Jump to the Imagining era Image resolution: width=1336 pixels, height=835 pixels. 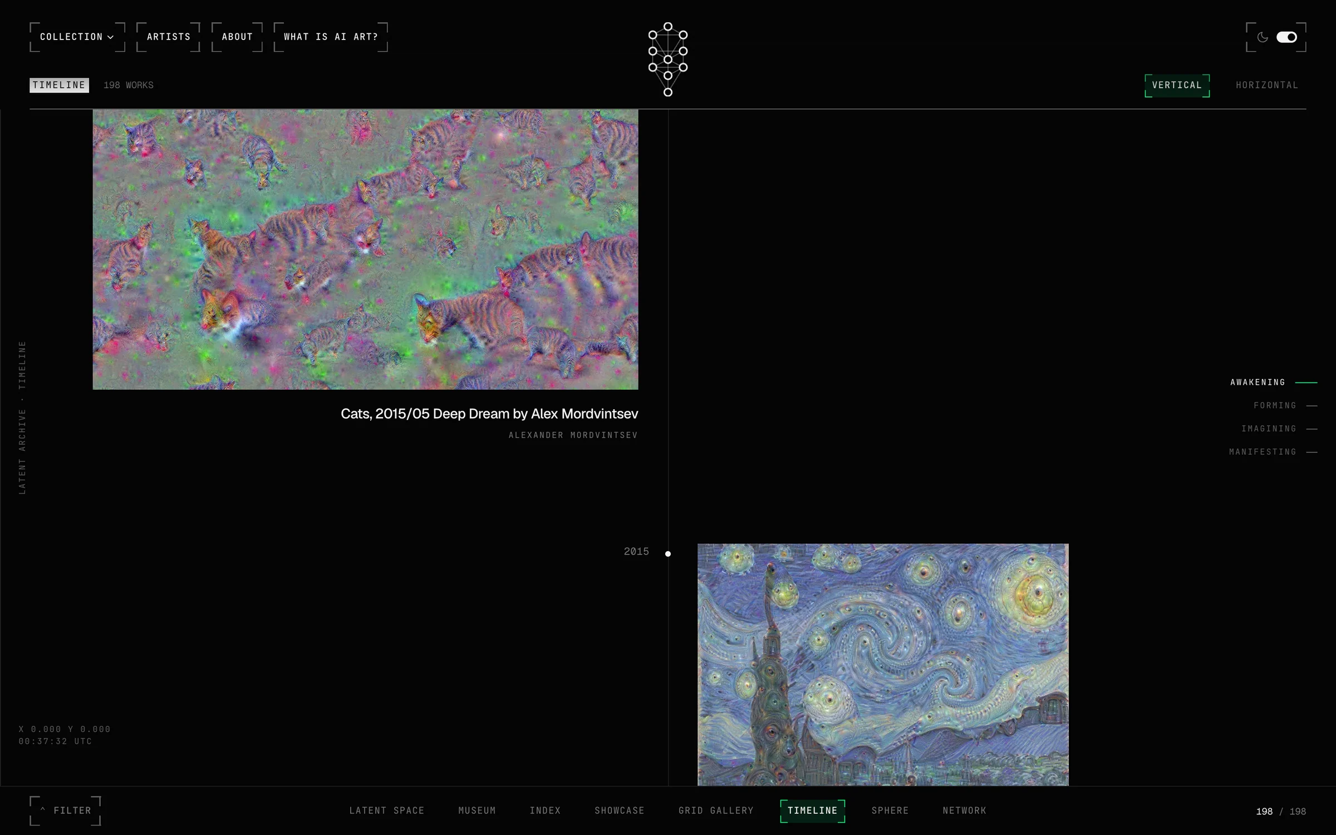1279,429
